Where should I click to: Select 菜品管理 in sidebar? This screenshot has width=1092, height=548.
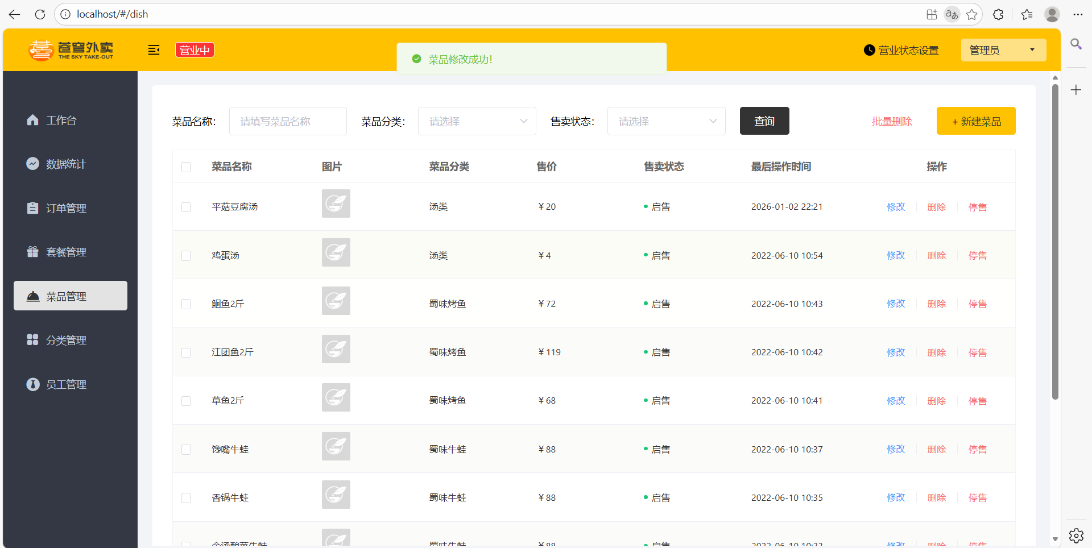[71, 296]
